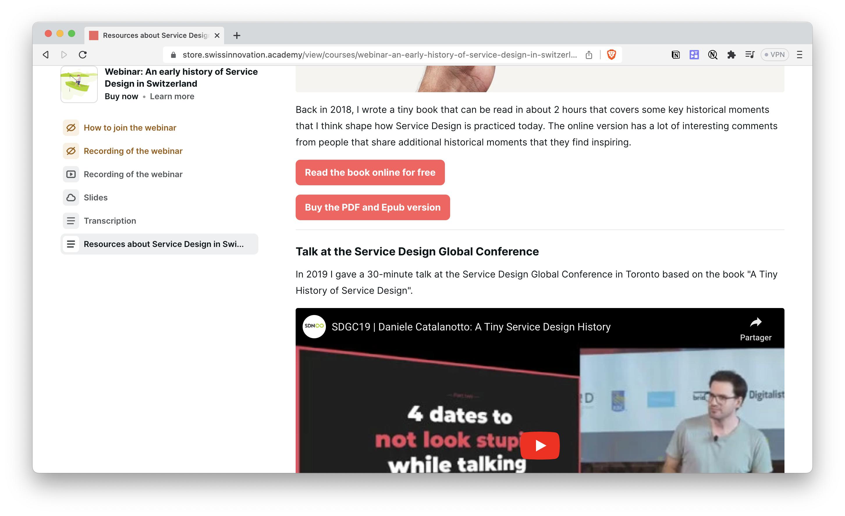Click the webinar course thumbnail image
Image resolution: width=845 pixels, height=516 pixels.
pos(79,84)
